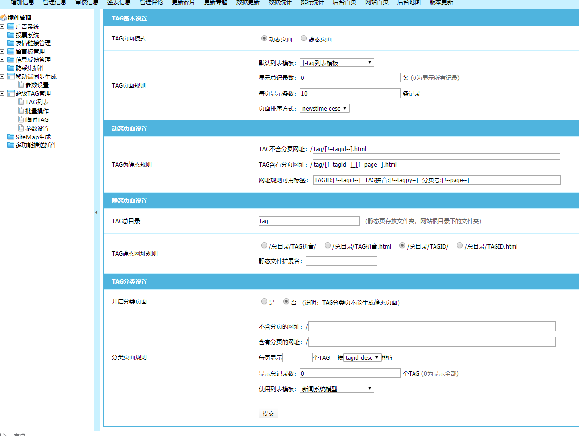Click the 留言板管理 folder icon
Viewport: 579px width, 436px height.
tap(11, 52)
